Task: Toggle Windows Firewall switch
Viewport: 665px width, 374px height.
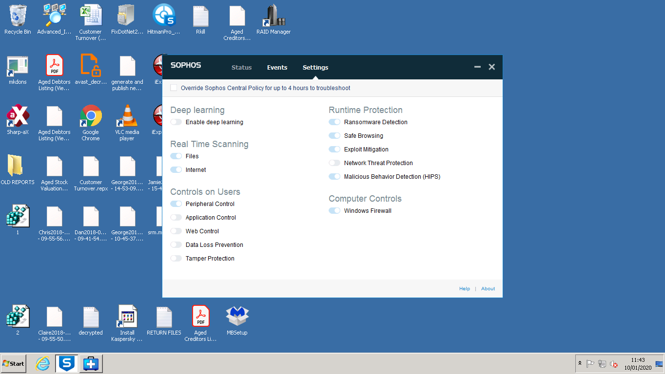Action: [x=334, y=211]
